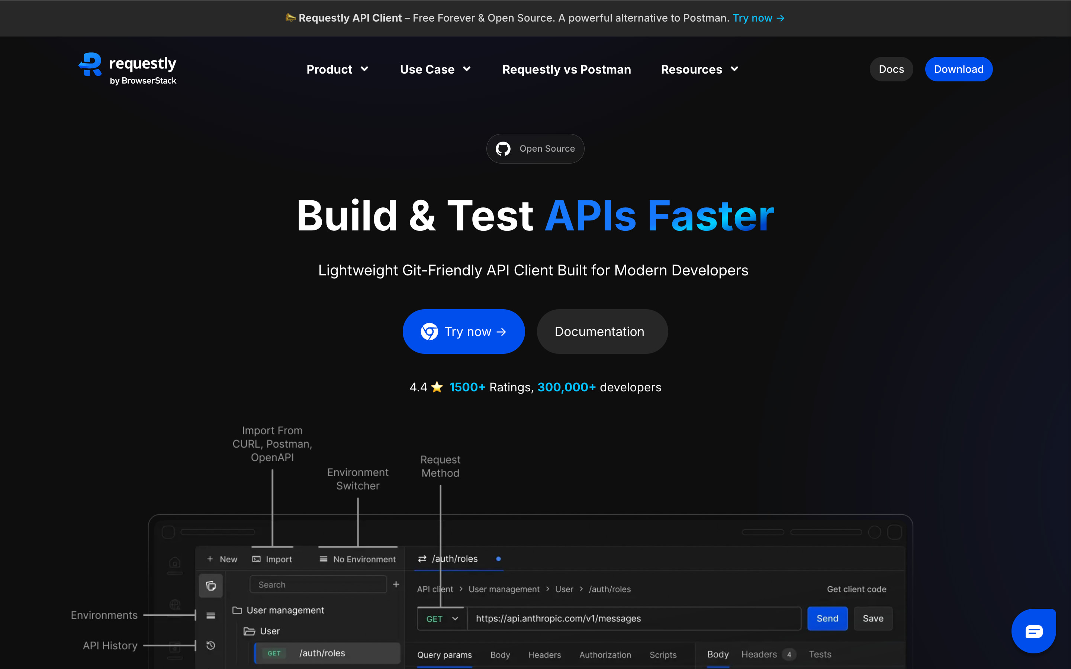Open the Documentation button

(602, 332)
